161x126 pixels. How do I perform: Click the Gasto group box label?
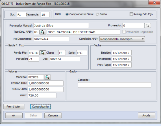click(73, 71)
